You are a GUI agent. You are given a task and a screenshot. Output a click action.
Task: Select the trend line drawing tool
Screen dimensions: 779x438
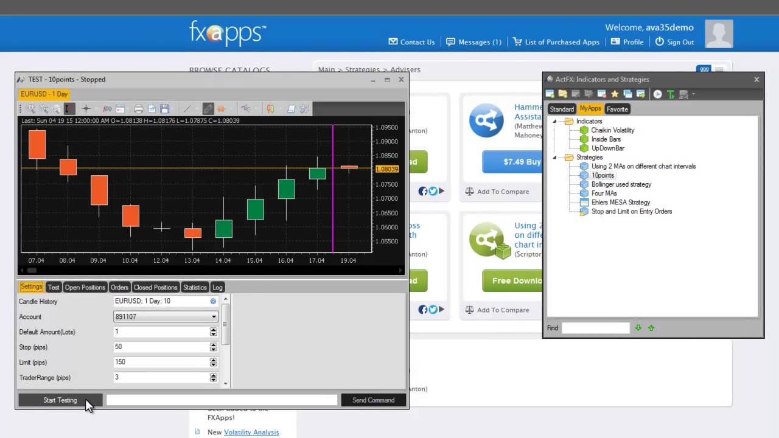187,109
